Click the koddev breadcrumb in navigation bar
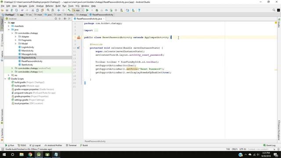Screen dimensions: 281x158 (x=68, y=14)
